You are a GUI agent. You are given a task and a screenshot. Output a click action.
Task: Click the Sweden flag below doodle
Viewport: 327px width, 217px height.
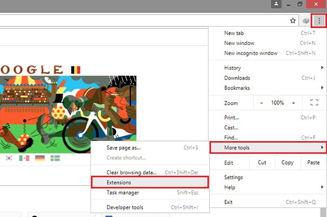(x=55, y=158)
